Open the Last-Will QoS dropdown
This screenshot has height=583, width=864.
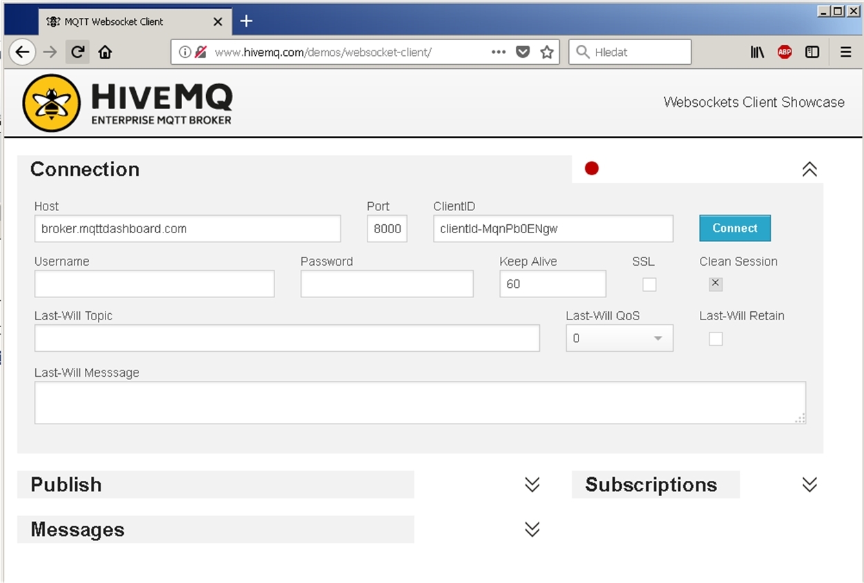[619, 338]
